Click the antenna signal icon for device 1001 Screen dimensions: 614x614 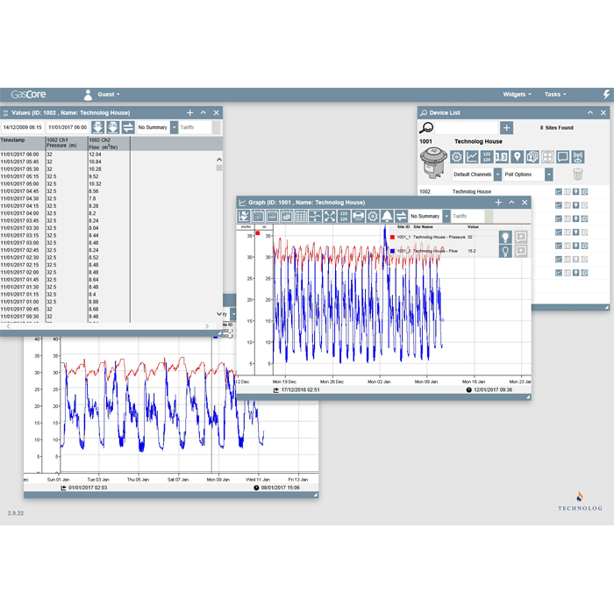pyautogui.click(x=578, y=157)
